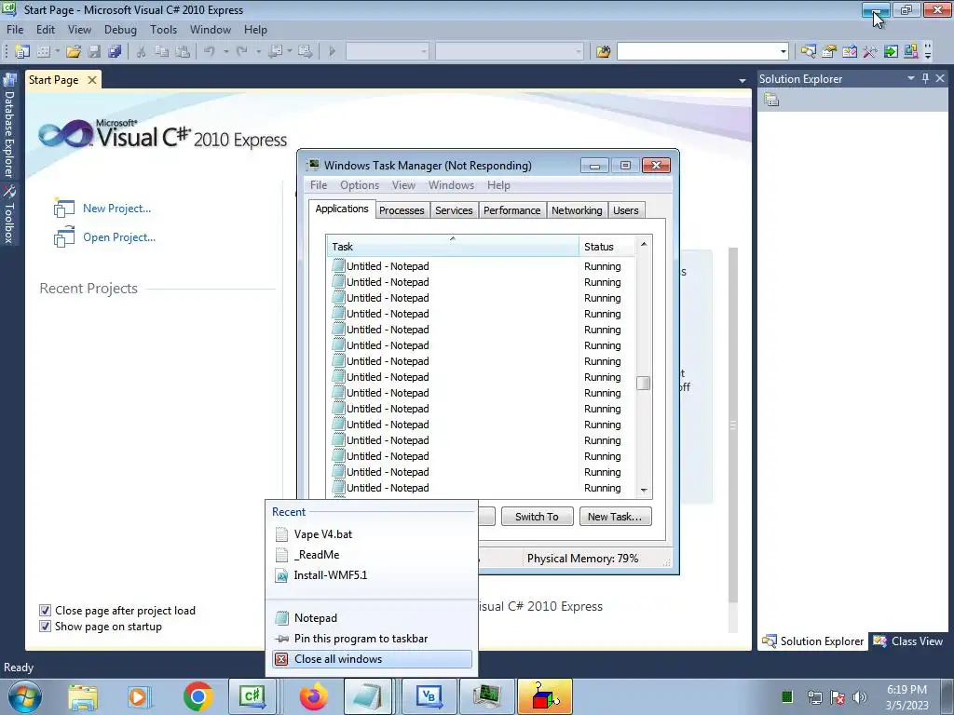Open the Solution Explorer window position dropdown
Image resolution: width=954 pixels, height=715 pixels.
[x=911, y=78]
